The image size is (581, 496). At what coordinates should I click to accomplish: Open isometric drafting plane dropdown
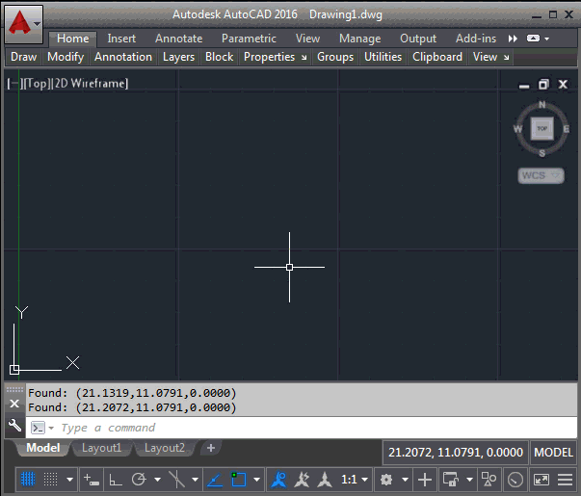point(195,480)
